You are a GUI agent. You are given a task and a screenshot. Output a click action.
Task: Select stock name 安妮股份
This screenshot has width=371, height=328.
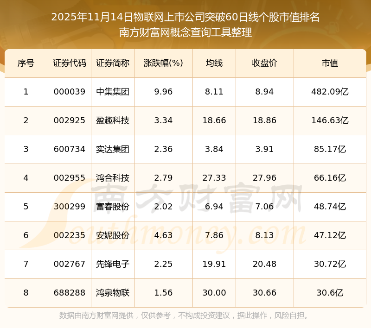(113, 235)
